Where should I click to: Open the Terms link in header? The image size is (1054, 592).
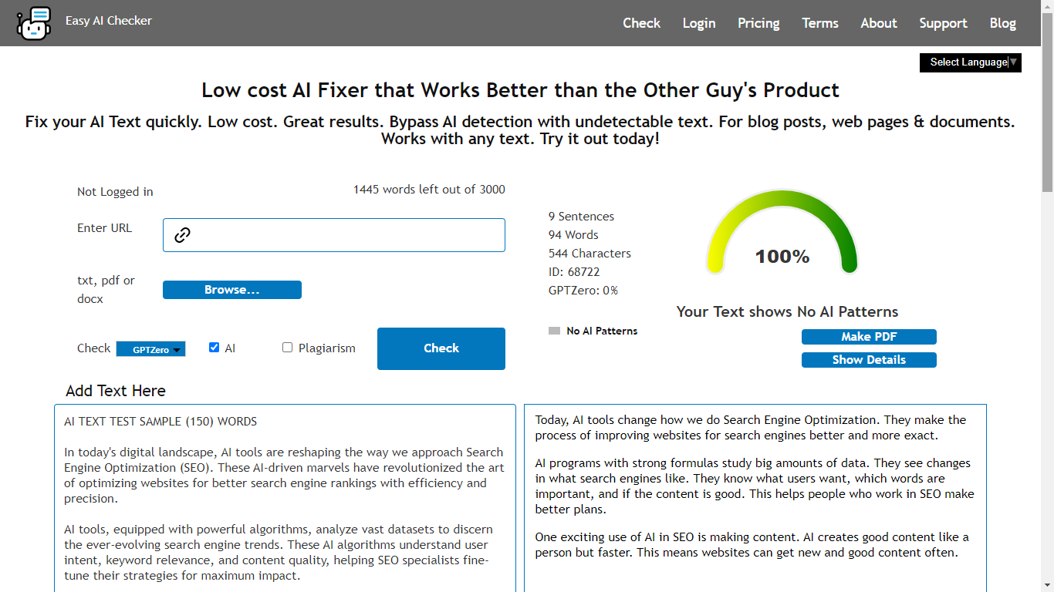pos(820,23)
